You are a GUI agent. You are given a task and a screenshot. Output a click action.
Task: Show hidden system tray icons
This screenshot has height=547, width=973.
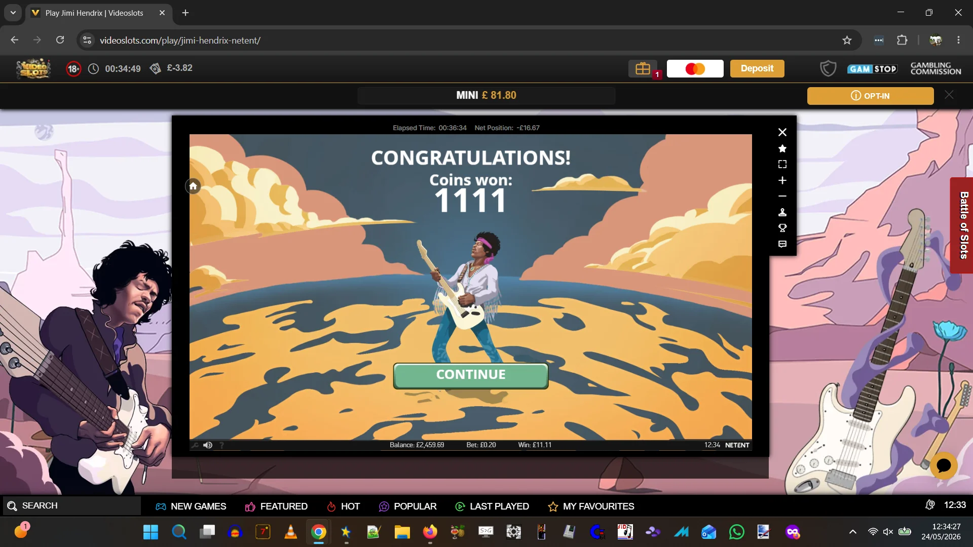pyautogui.click(x=853, y=532)
